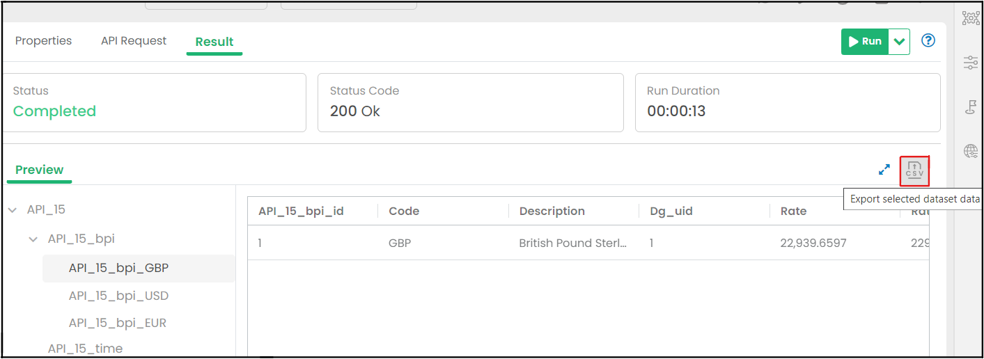
Task: Click the 22,939.6597 rate cell
Action: click(x=813, y=244)
